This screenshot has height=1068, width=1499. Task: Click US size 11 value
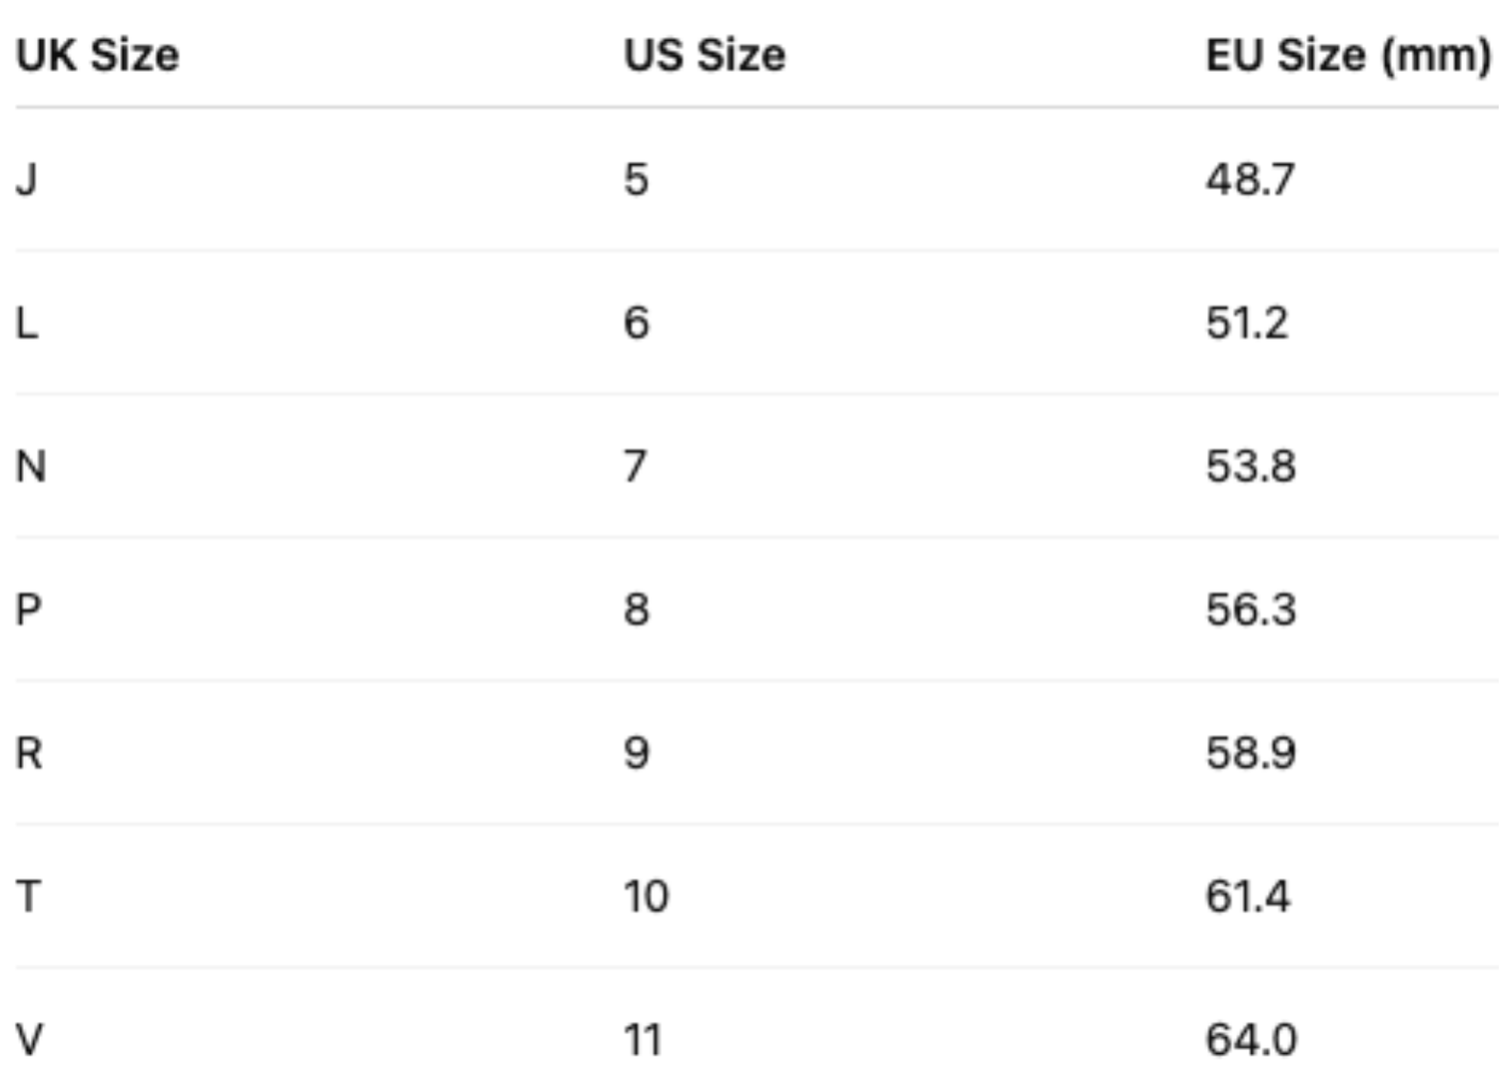(x=644, y=1039)
